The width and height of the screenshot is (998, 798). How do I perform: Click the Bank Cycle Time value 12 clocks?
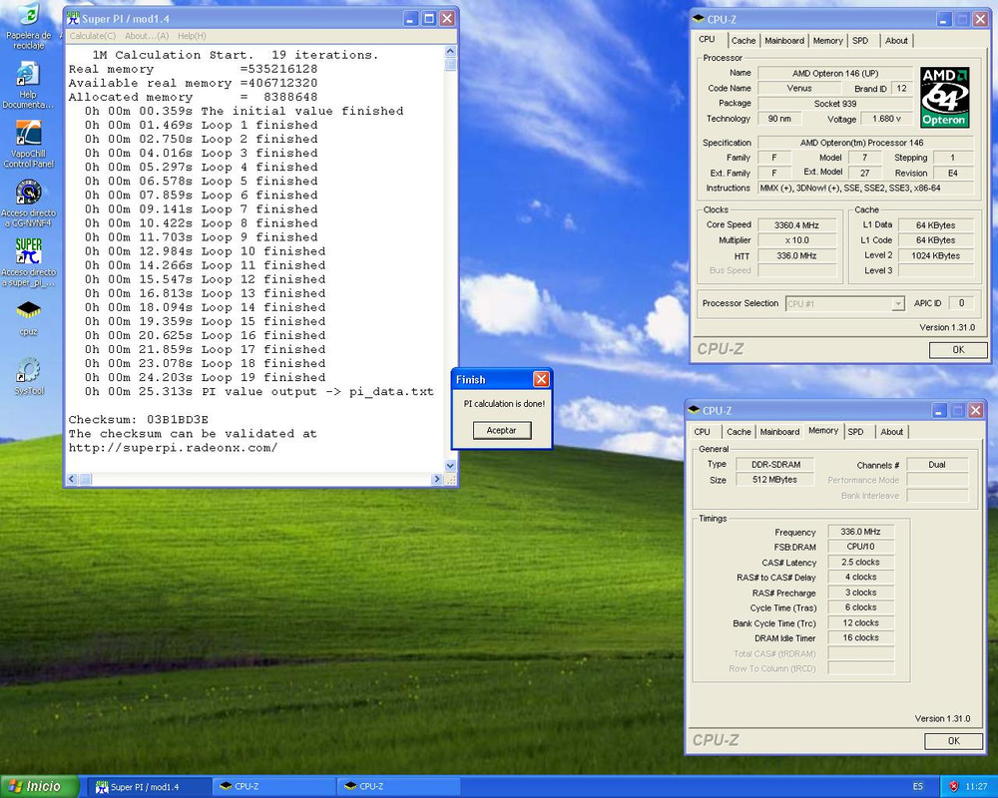pyautogui.click(x=860, y=623)
